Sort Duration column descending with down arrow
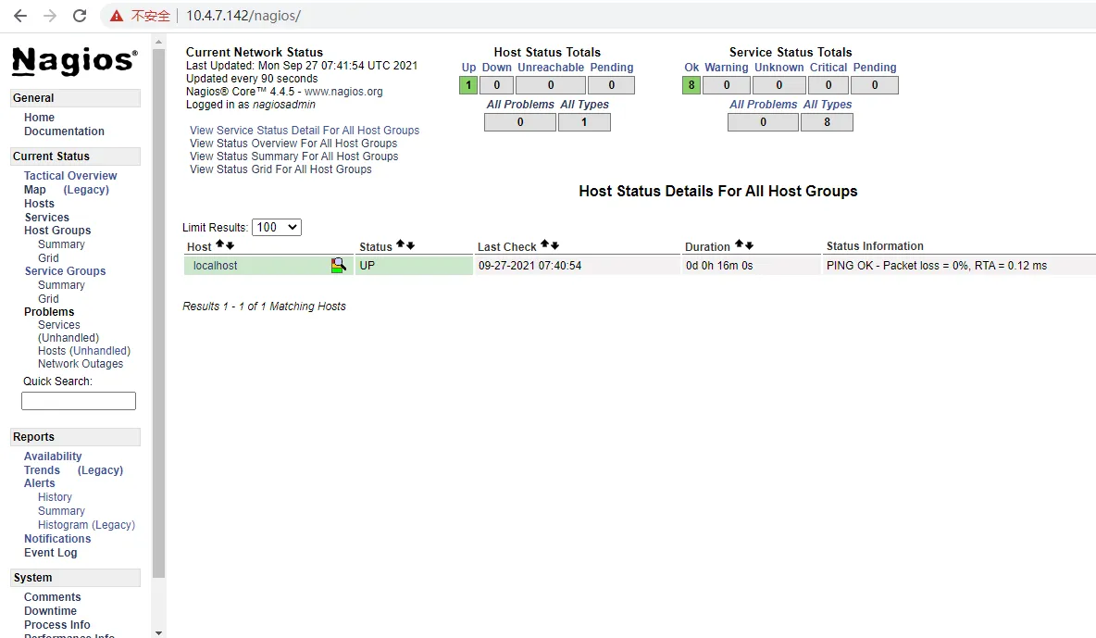1096x638 pixels. [x=749, y=245]
